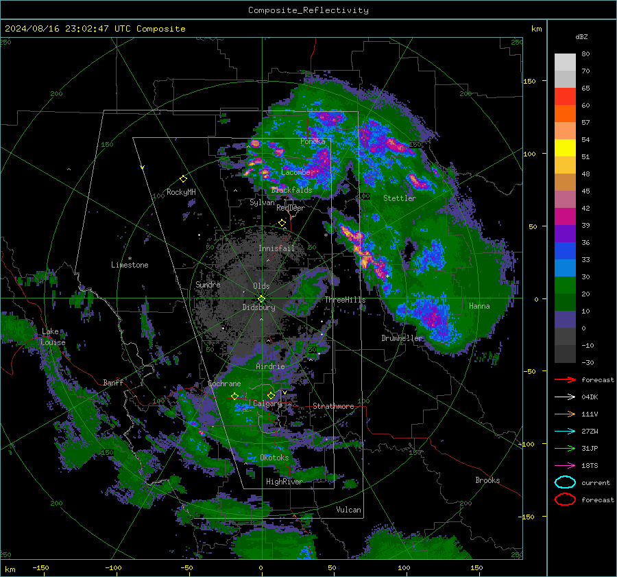The width and height of the screenshot is (617, 577).
Task: Click the magenta 18TS arrow legend icon
Action: click(x=565, y=466)
